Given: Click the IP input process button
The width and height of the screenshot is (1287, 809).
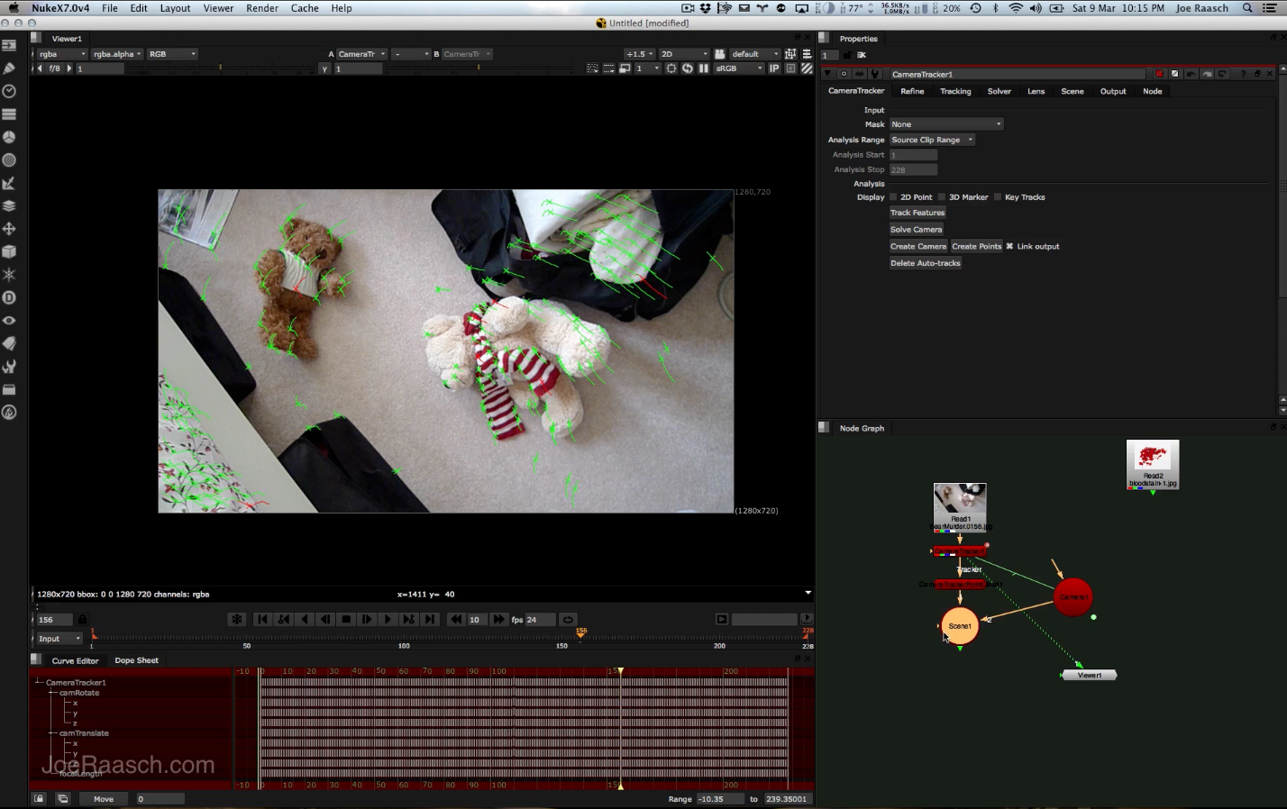Looking at the screenshot, I should pyautogui.click(x=774, y=68).
